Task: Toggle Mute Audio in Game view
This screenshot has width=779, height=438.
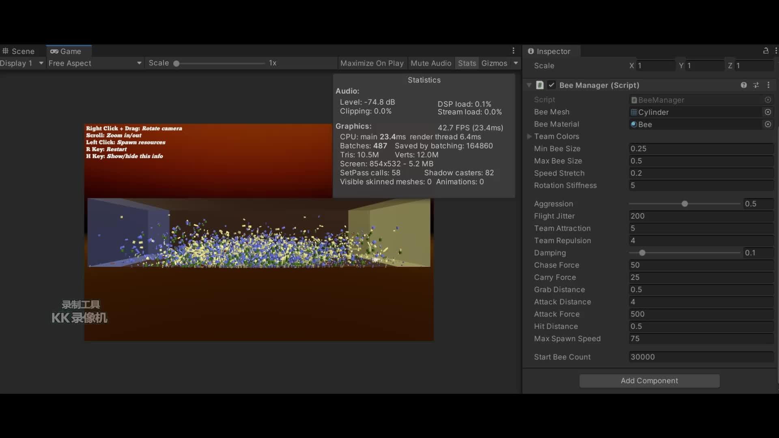Action: coord(430,63)
